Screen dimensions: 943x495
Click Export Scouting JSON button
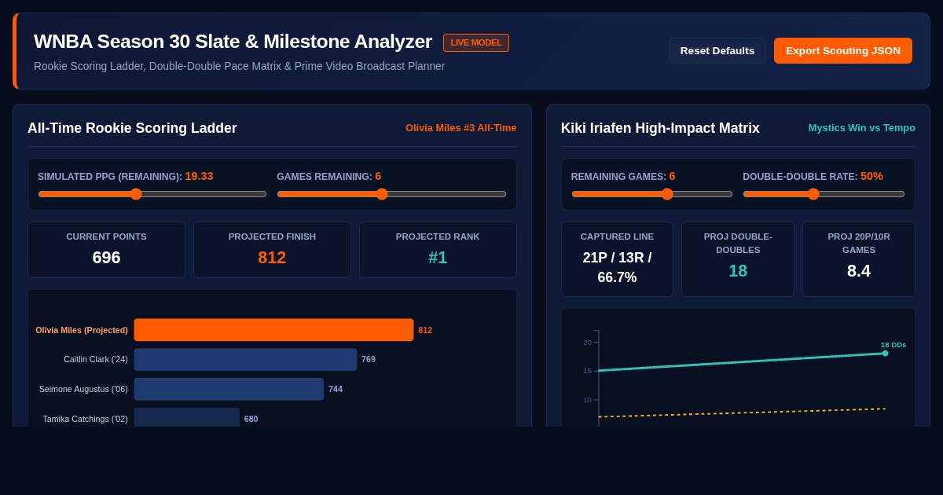pyautogui.click(x=843, y=51)
